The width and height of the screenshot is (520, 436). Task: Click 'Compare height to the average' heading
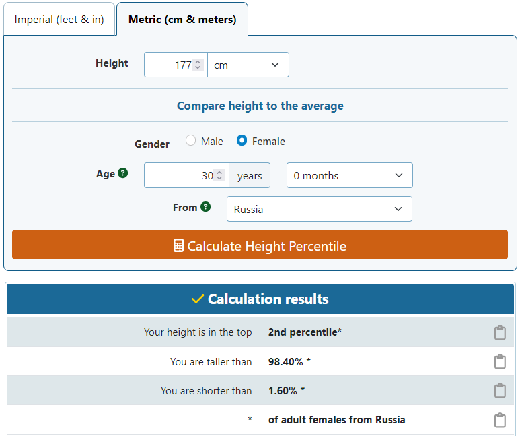tap(260, 106)
